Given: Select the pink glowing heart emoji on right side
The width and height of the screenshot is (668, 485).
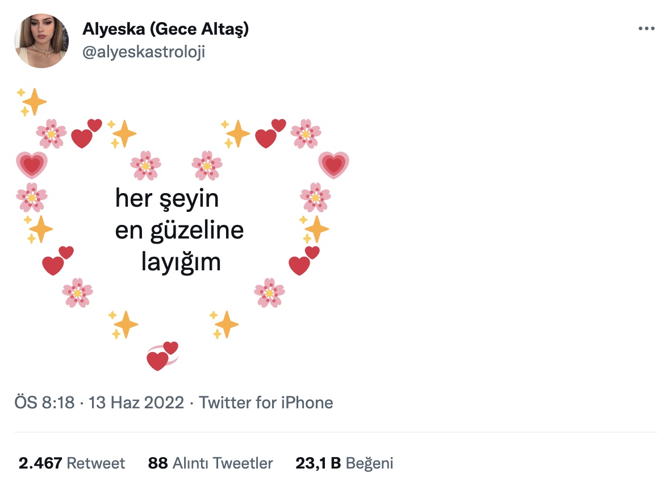Looking at the screenshot, I should coord(333,165).
